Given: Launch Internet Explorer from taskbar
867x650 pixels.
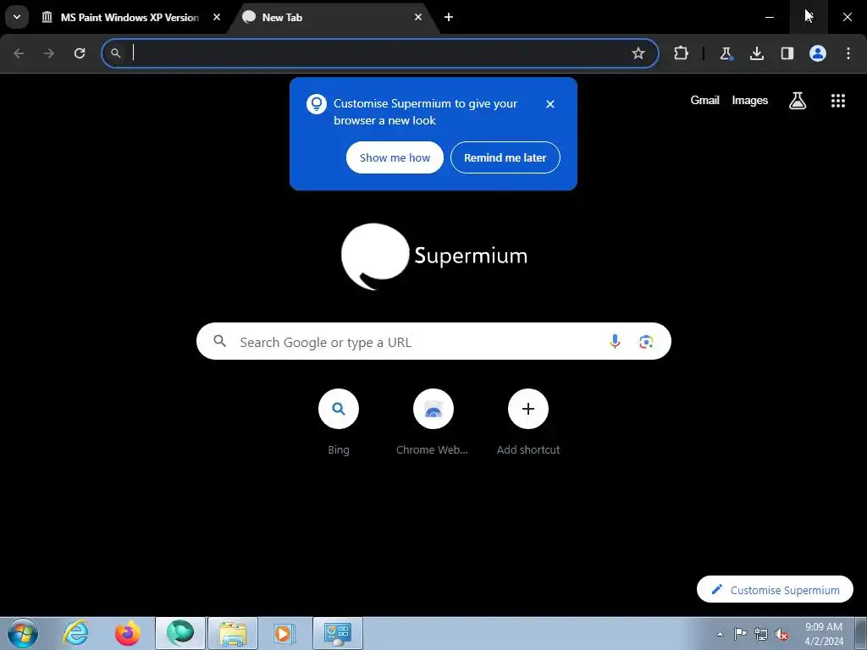Looking at the screenshot, I should [75, 633].
